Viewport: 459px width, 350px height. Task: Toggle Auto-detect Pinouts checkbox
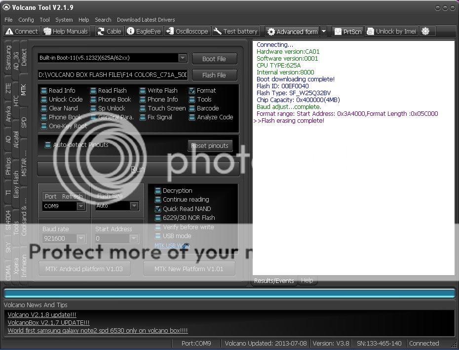(47, 145)
